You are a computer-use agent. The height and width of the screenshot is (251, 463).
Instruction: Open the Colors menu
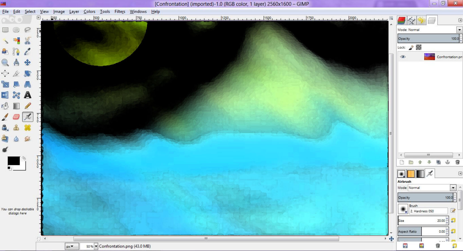click(89, 12)
